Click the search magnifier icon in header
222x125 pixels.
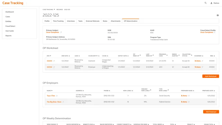point(205,3)
